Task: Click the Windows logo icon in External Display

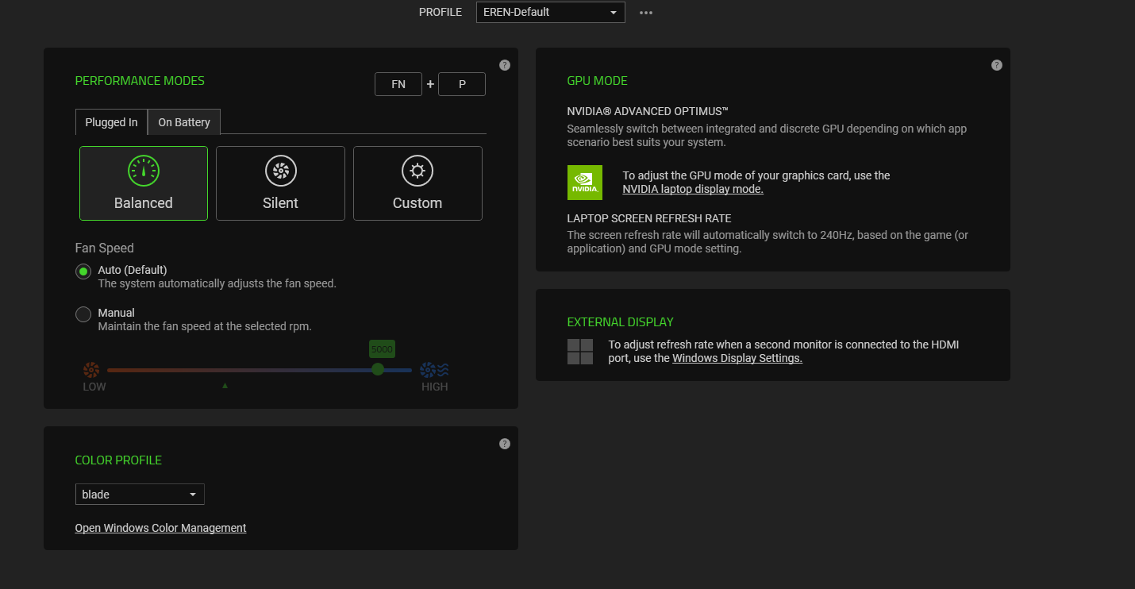Action: [x=580, y=352]
